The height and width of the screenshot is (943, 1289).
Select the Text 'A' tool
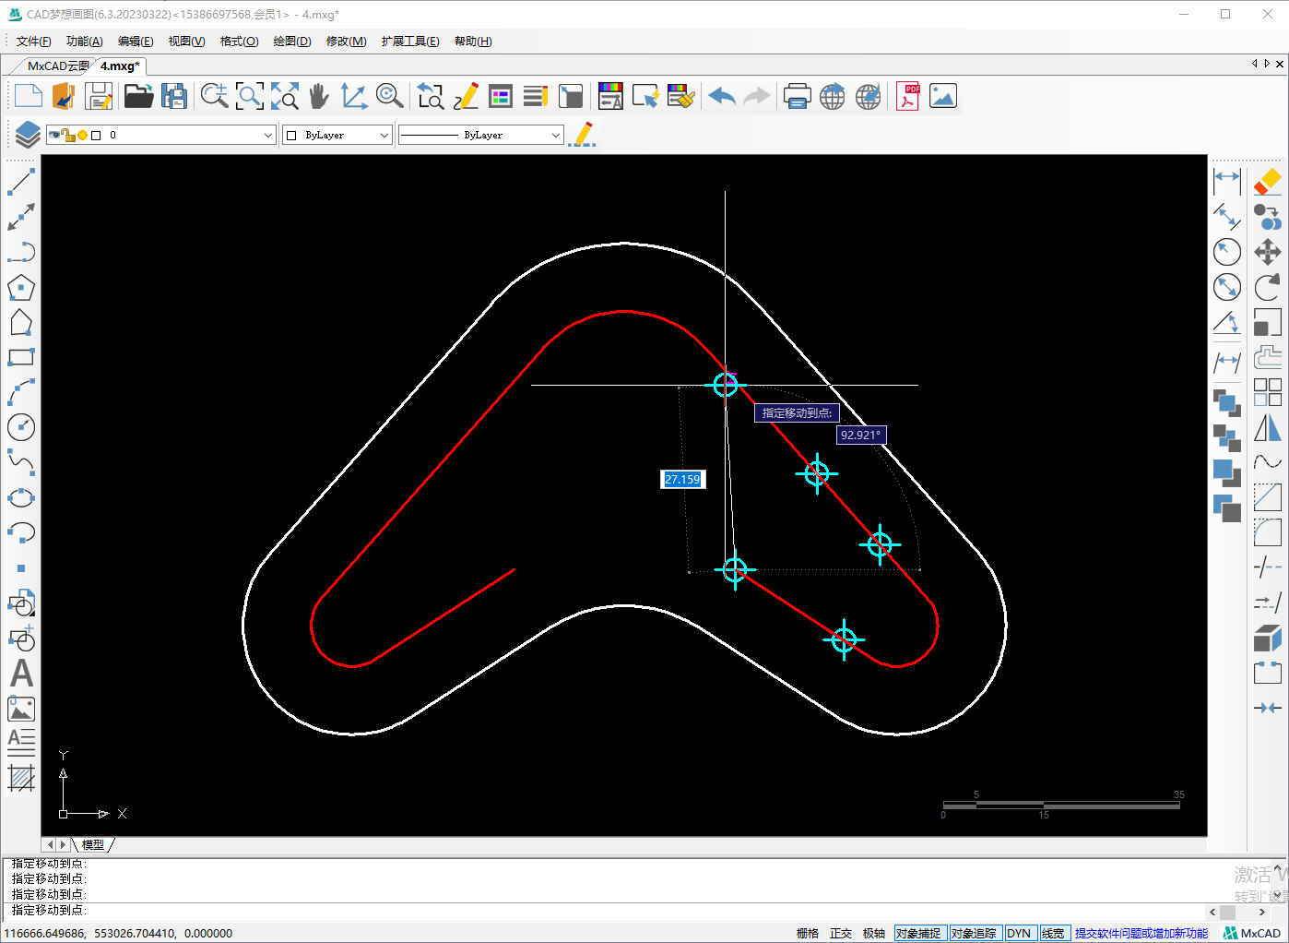click(x=21, y=674)
